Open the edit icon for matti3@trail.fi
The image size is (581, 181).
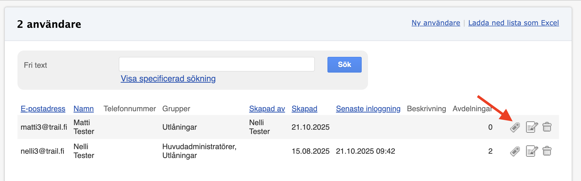532,127
